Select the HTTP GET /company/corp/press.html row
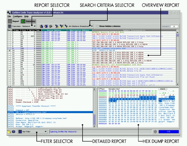187x146 pixels. click(x=92, y=48)
